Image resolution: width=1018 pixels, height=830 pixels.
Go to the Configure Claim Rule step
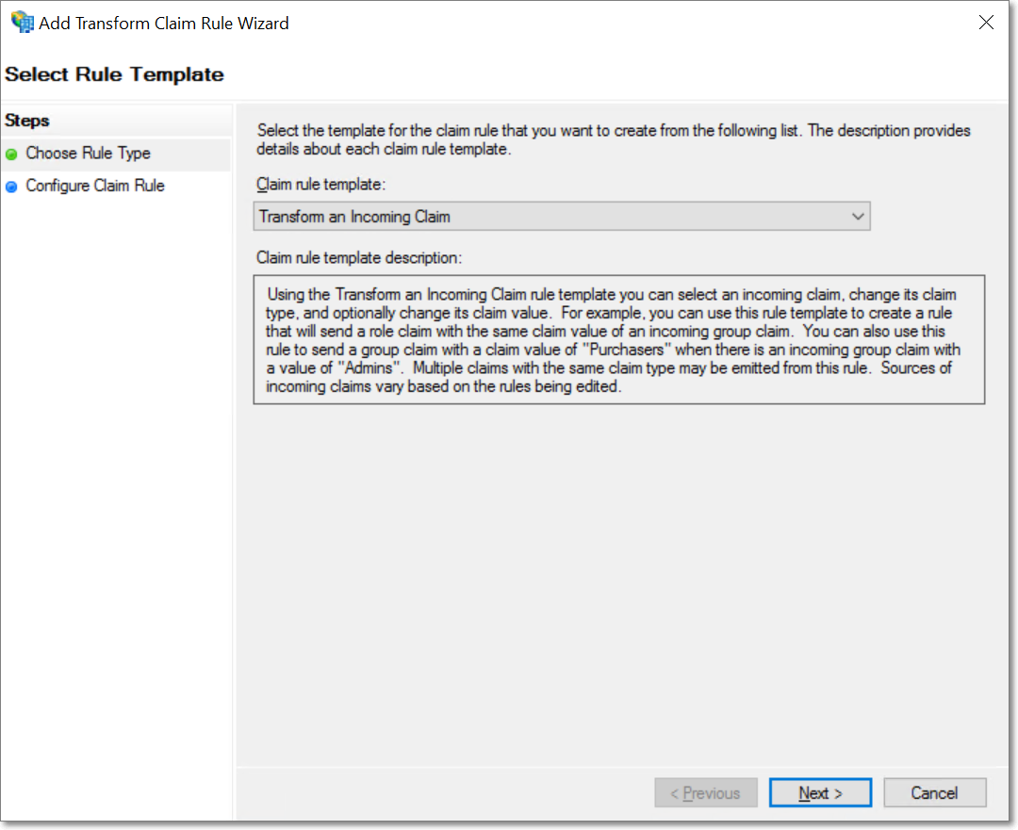[95, 187]
